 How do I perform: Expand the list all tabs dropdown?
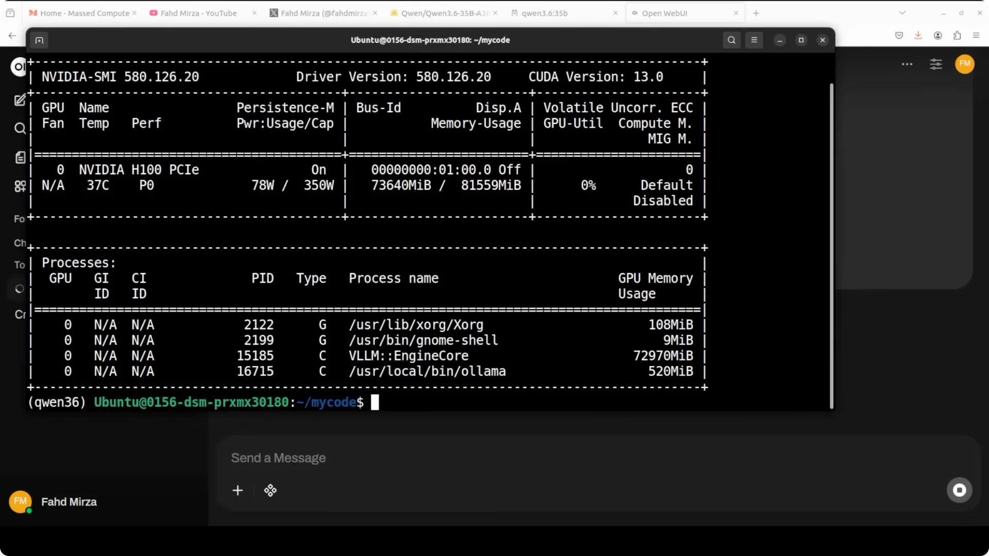(902, 13)
